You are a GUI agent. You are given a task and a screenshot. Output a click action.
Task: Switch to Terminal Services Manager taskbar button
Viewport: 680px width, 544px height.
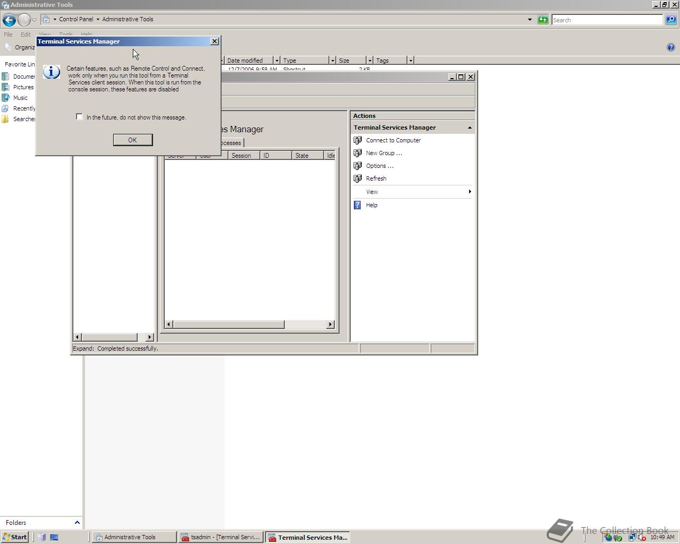pos(308,537)
